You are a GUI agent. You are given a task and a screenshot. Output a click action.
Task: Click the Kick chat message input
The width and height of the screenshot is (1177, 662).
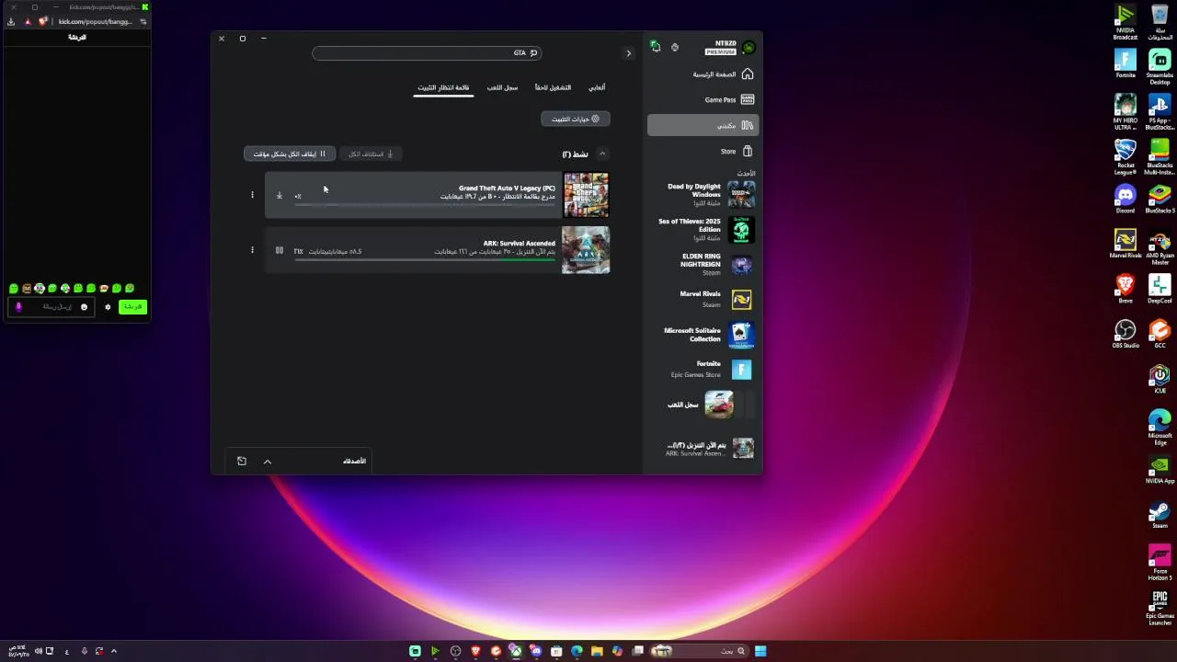coord(51,307)
